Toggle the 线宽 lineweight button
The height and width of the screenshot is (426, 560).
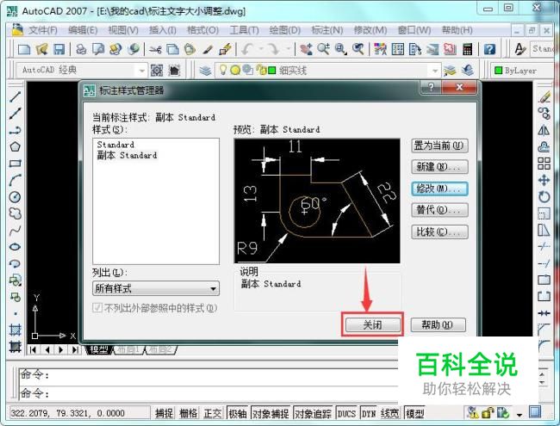389,413
